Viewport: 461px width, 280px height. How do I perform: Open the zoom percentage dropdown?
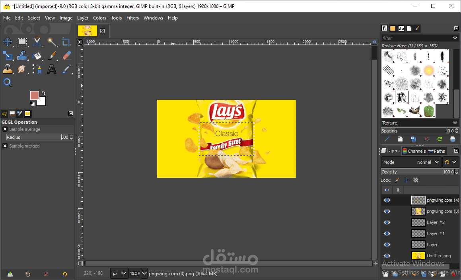144,273
